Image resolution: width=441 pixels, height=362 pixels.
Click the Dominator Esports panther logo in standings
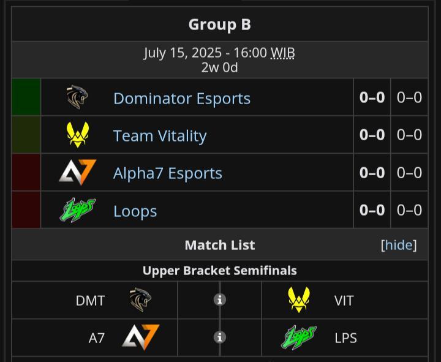(77, 97)
